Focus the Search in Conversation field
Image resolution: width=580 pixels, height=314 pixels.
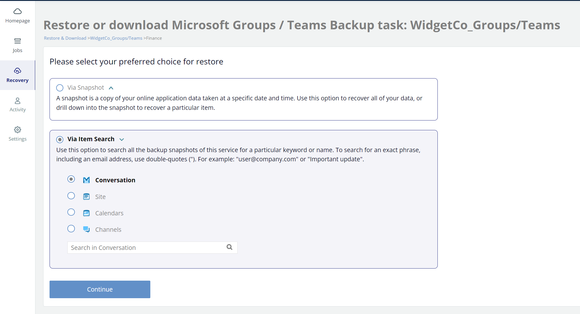pos(152,248)
